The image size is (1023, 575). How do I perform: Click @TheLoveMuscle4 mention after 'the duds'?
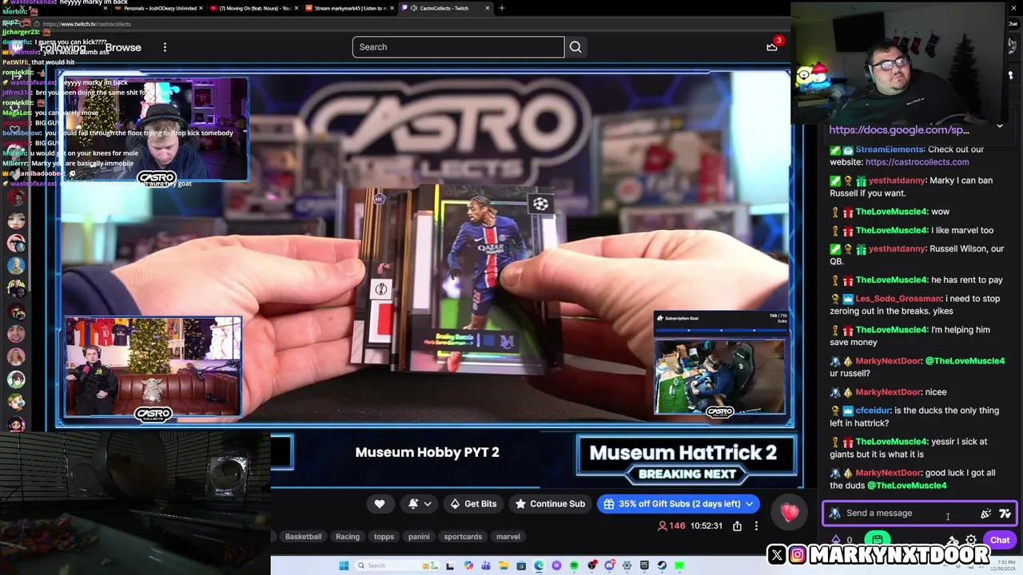(906, 486)
